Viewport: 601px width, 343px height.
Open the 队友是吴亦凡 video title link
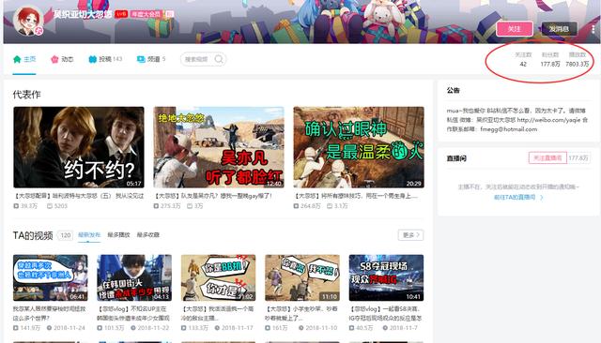pos(213,196)
